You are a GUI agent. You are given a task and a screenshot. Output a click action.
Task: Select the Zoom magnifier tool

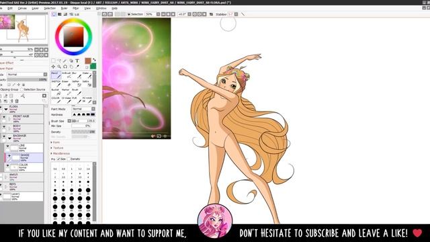tap(59, 67)
